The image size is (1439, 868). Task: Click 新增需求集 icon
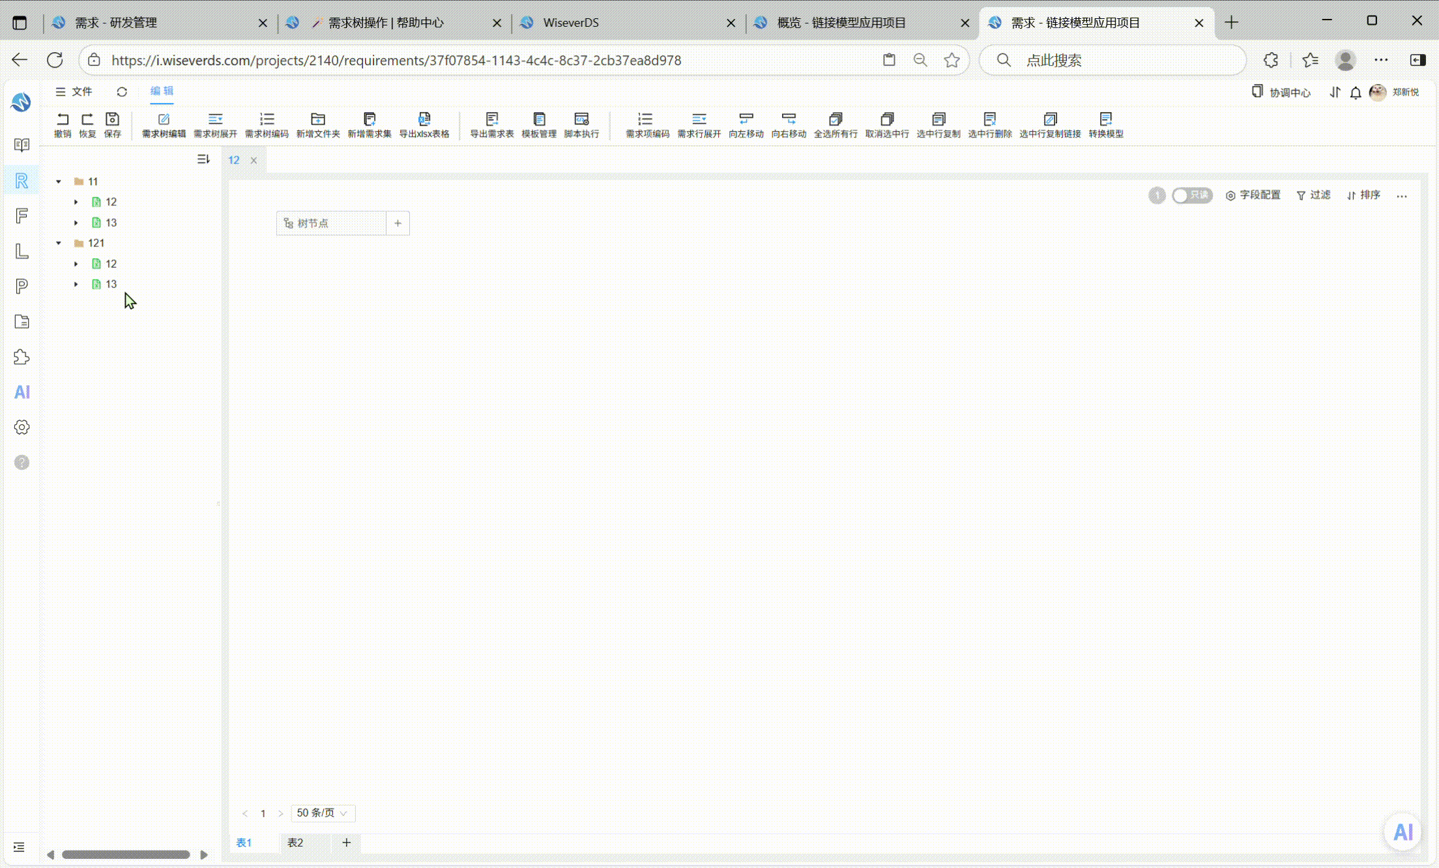(x=370, y=119)
